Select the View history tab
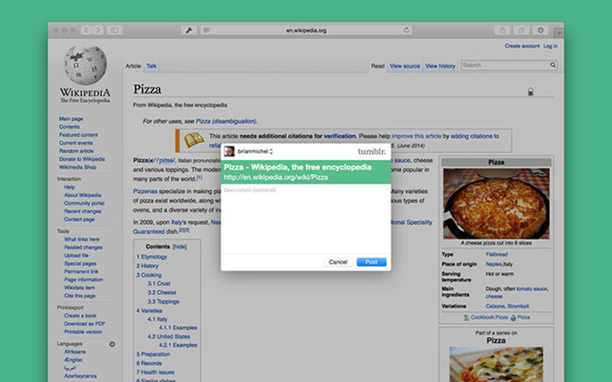 pos(440,66)
